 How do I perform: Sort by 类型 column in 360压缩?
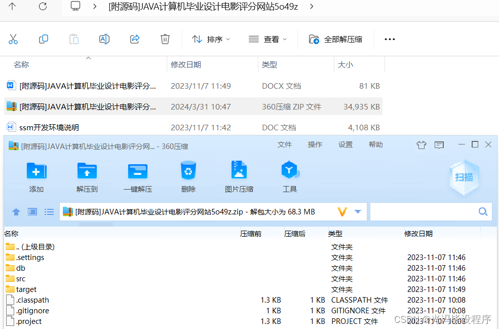[335, 234]
